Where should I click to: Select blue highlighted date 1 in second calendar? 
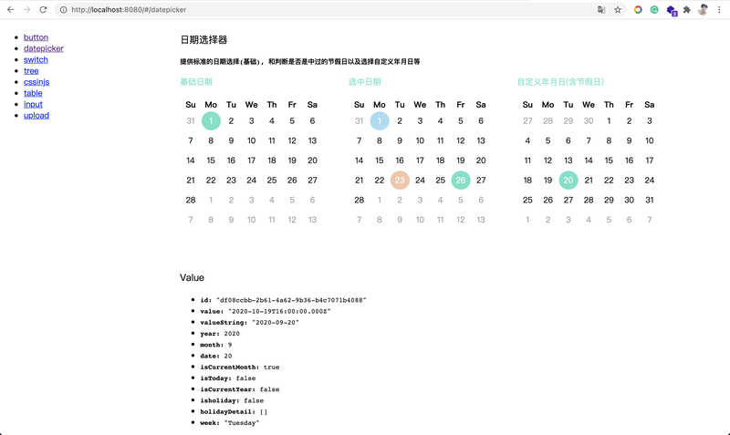coord(380,121)
